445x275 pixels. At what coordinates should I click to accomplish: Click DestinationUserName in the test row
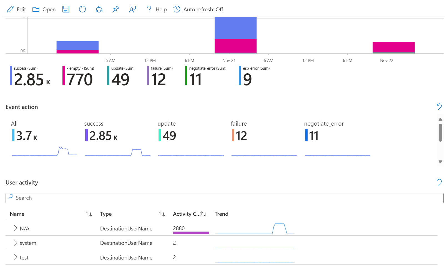pyautogui.click(x=126, y=258)
